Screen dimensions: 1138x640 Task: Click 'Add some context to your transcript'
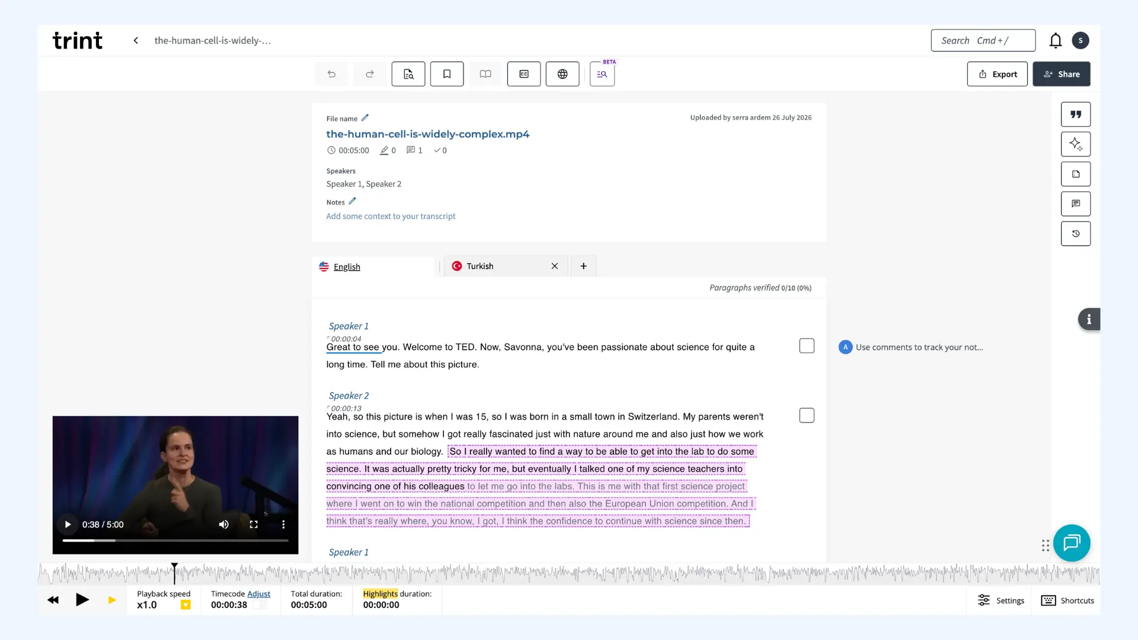[x=391, y=216]
